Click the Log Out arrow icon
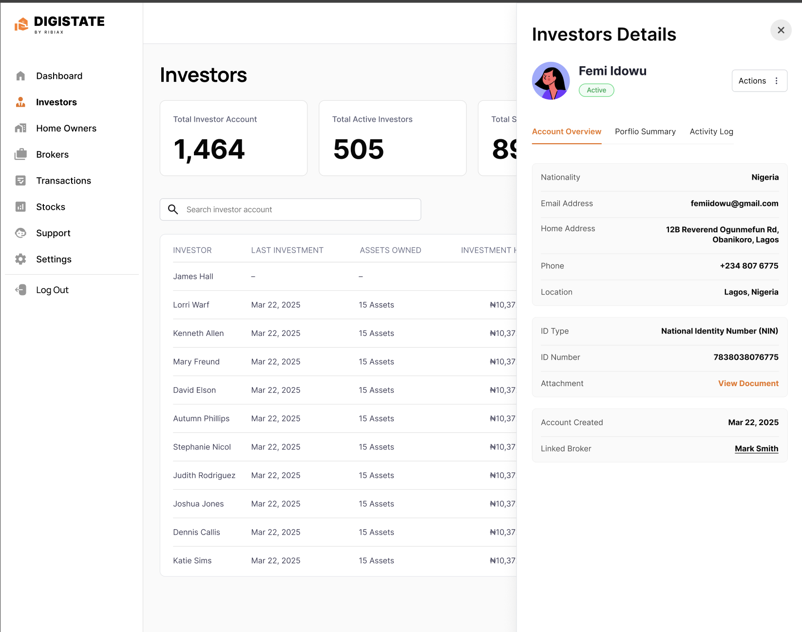 coord(20,290)
